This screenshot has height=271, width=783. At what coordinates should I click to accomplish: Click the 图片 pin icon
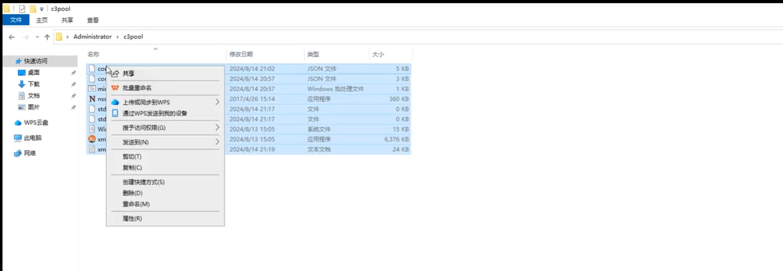coord(73,108)
